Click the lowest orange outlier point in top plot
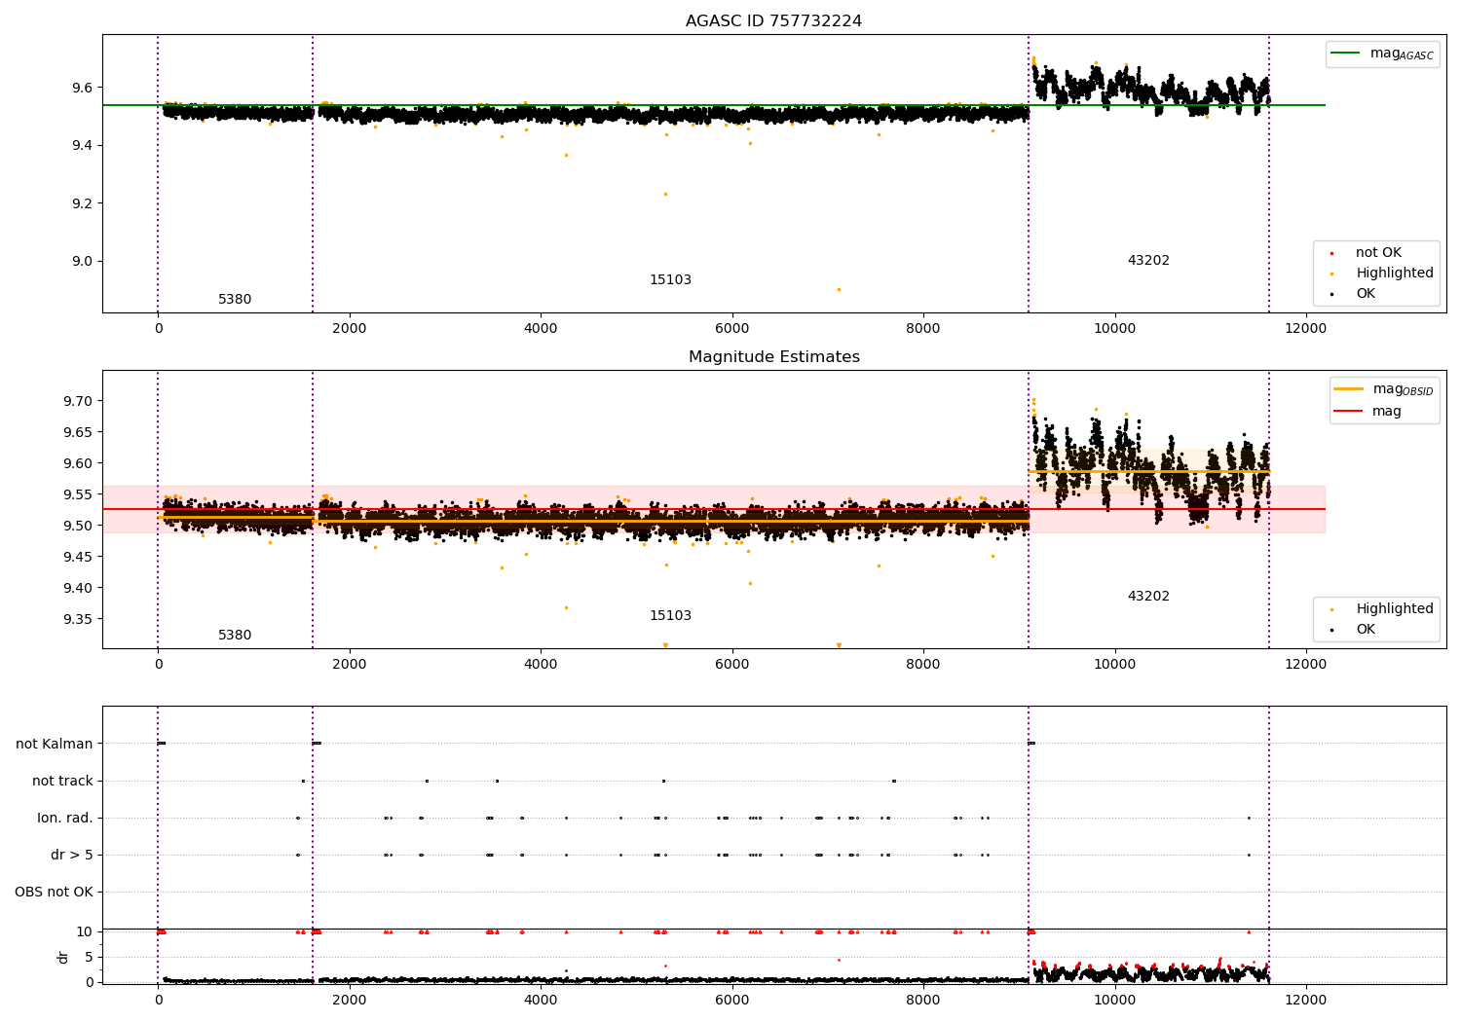The height and width of the screenshot is (1022, 1461). (839, 289)
